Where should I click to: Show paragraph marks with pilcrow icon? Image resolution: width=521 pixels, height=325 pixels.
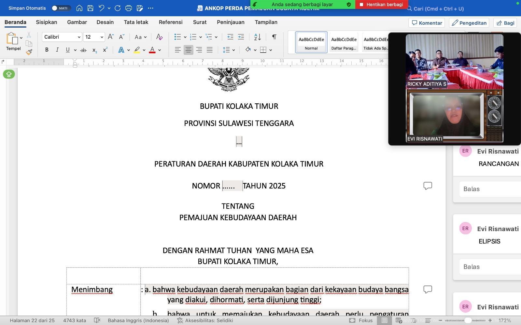point(274,37)
